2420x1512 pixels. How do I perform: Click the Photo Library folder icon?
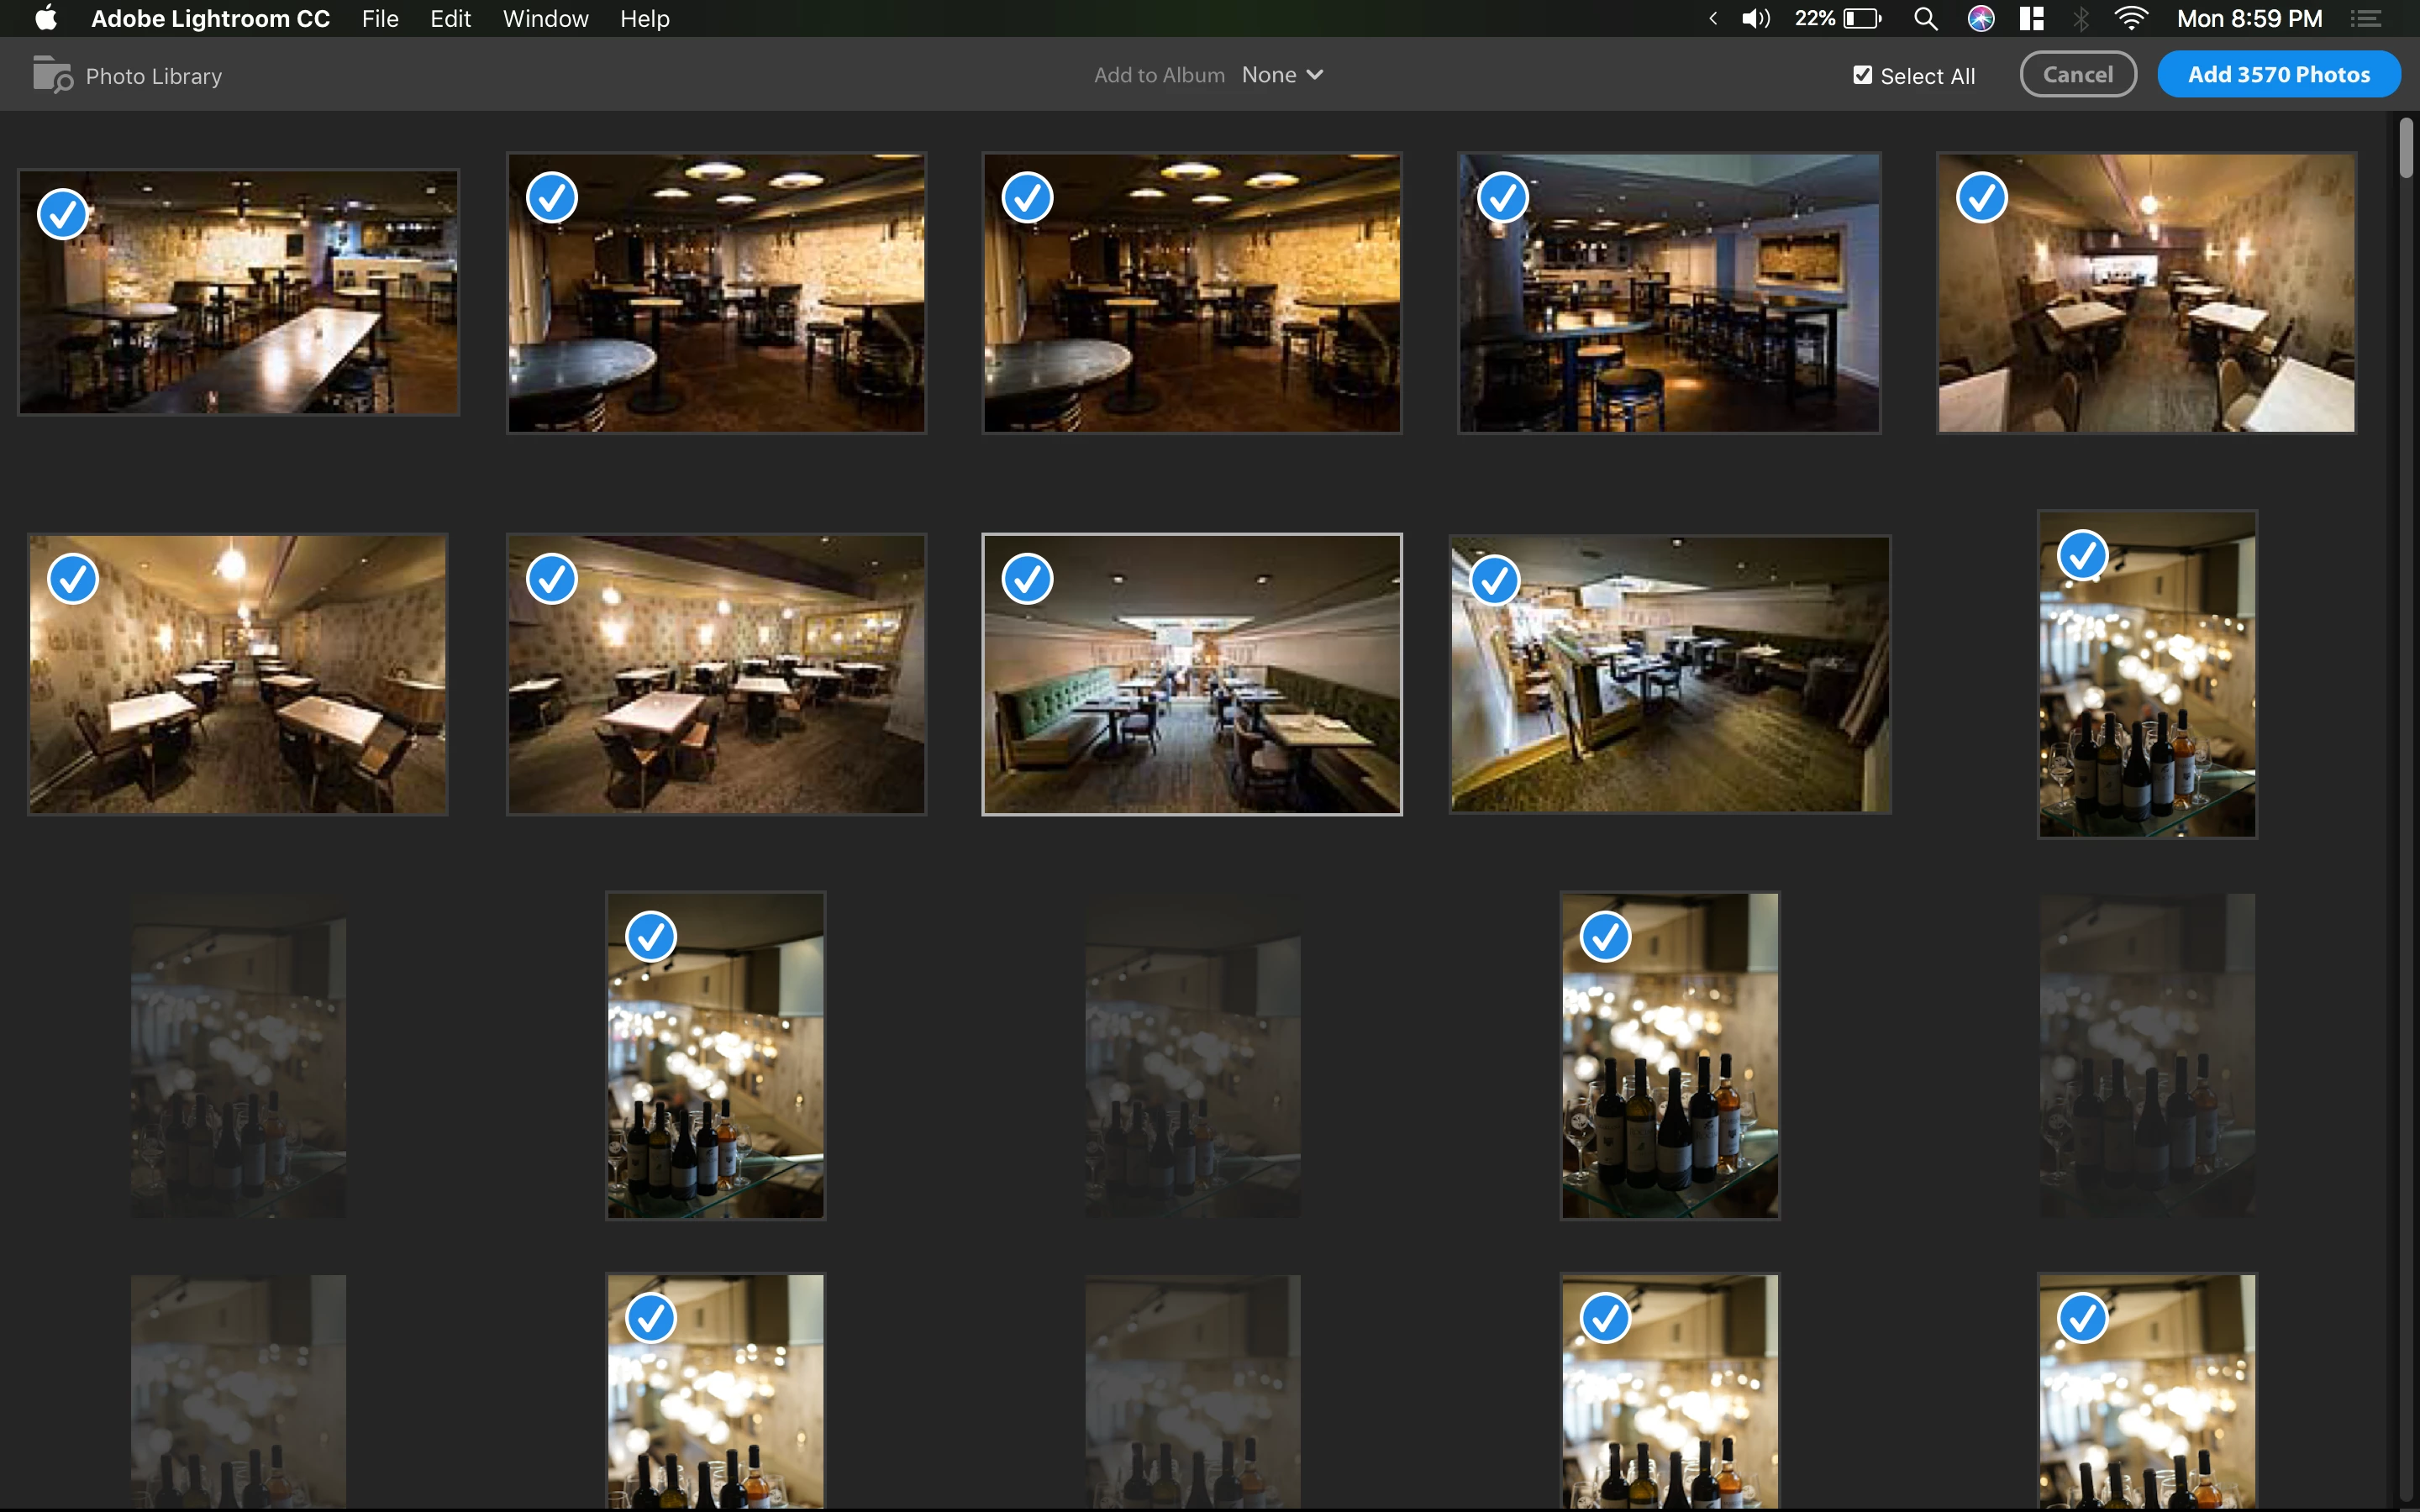point(52,75)
